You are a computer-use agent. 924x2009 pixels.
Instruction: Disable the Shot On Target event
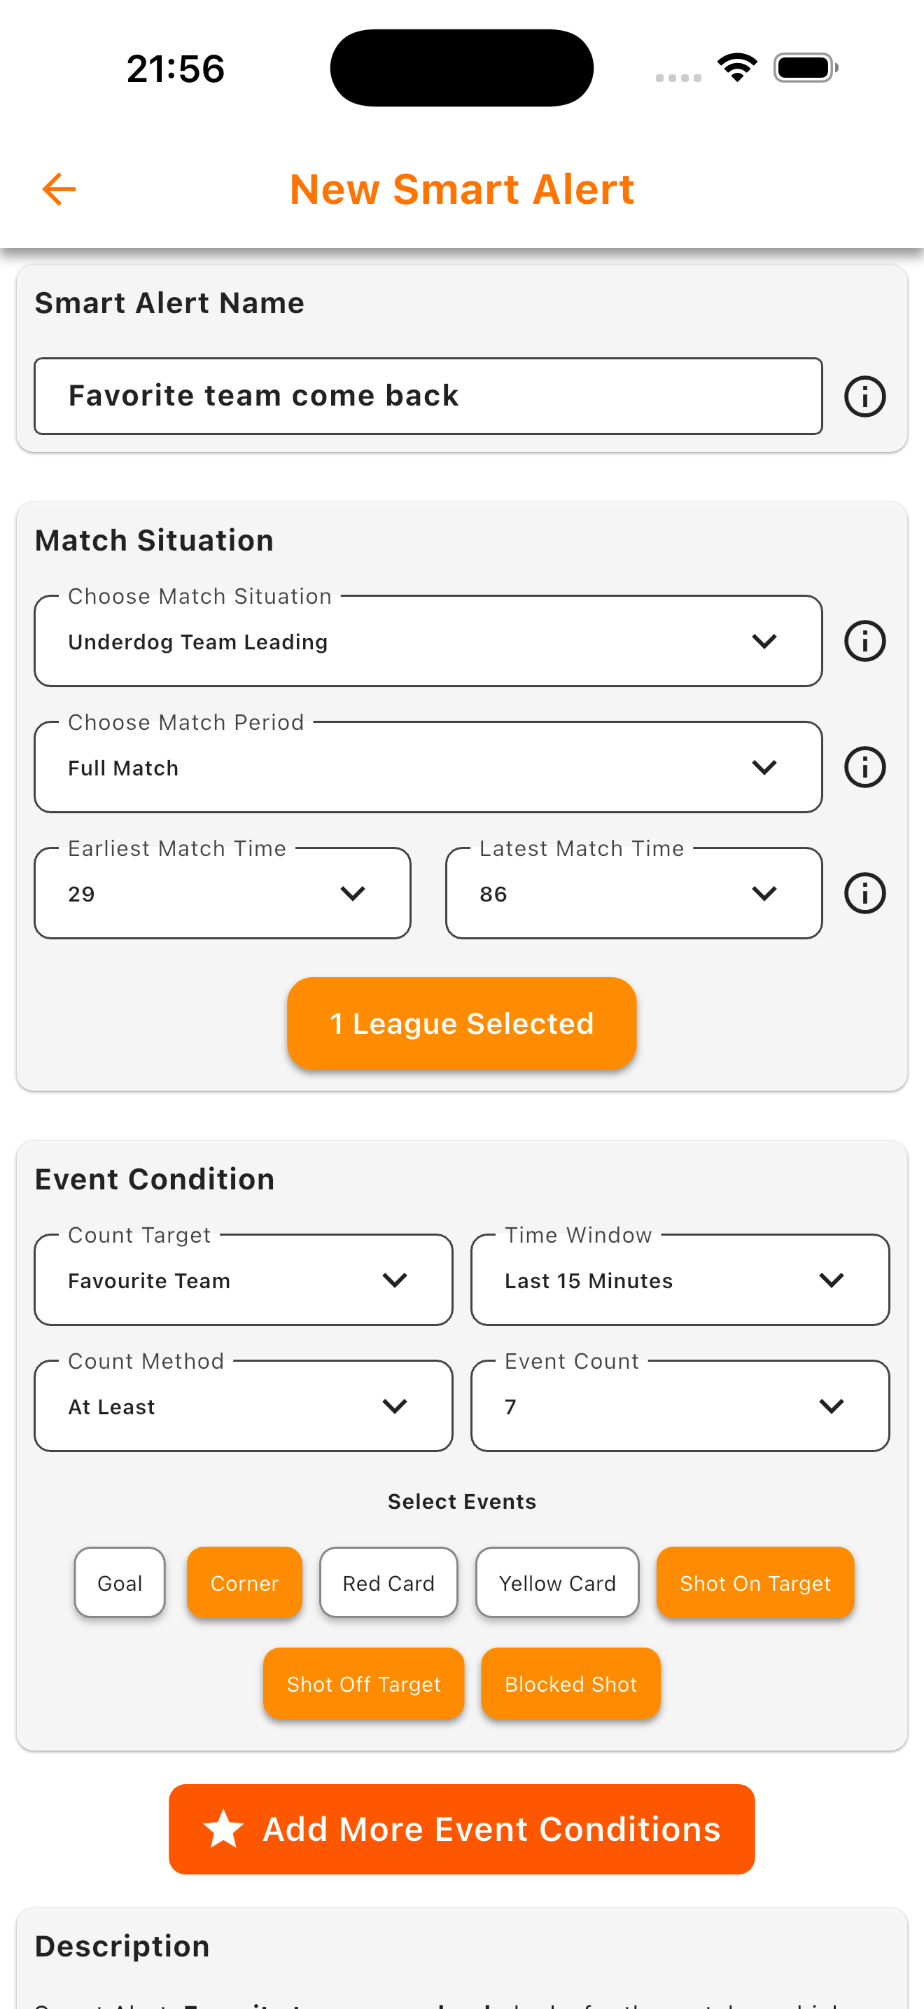(x=755, y=1582)
